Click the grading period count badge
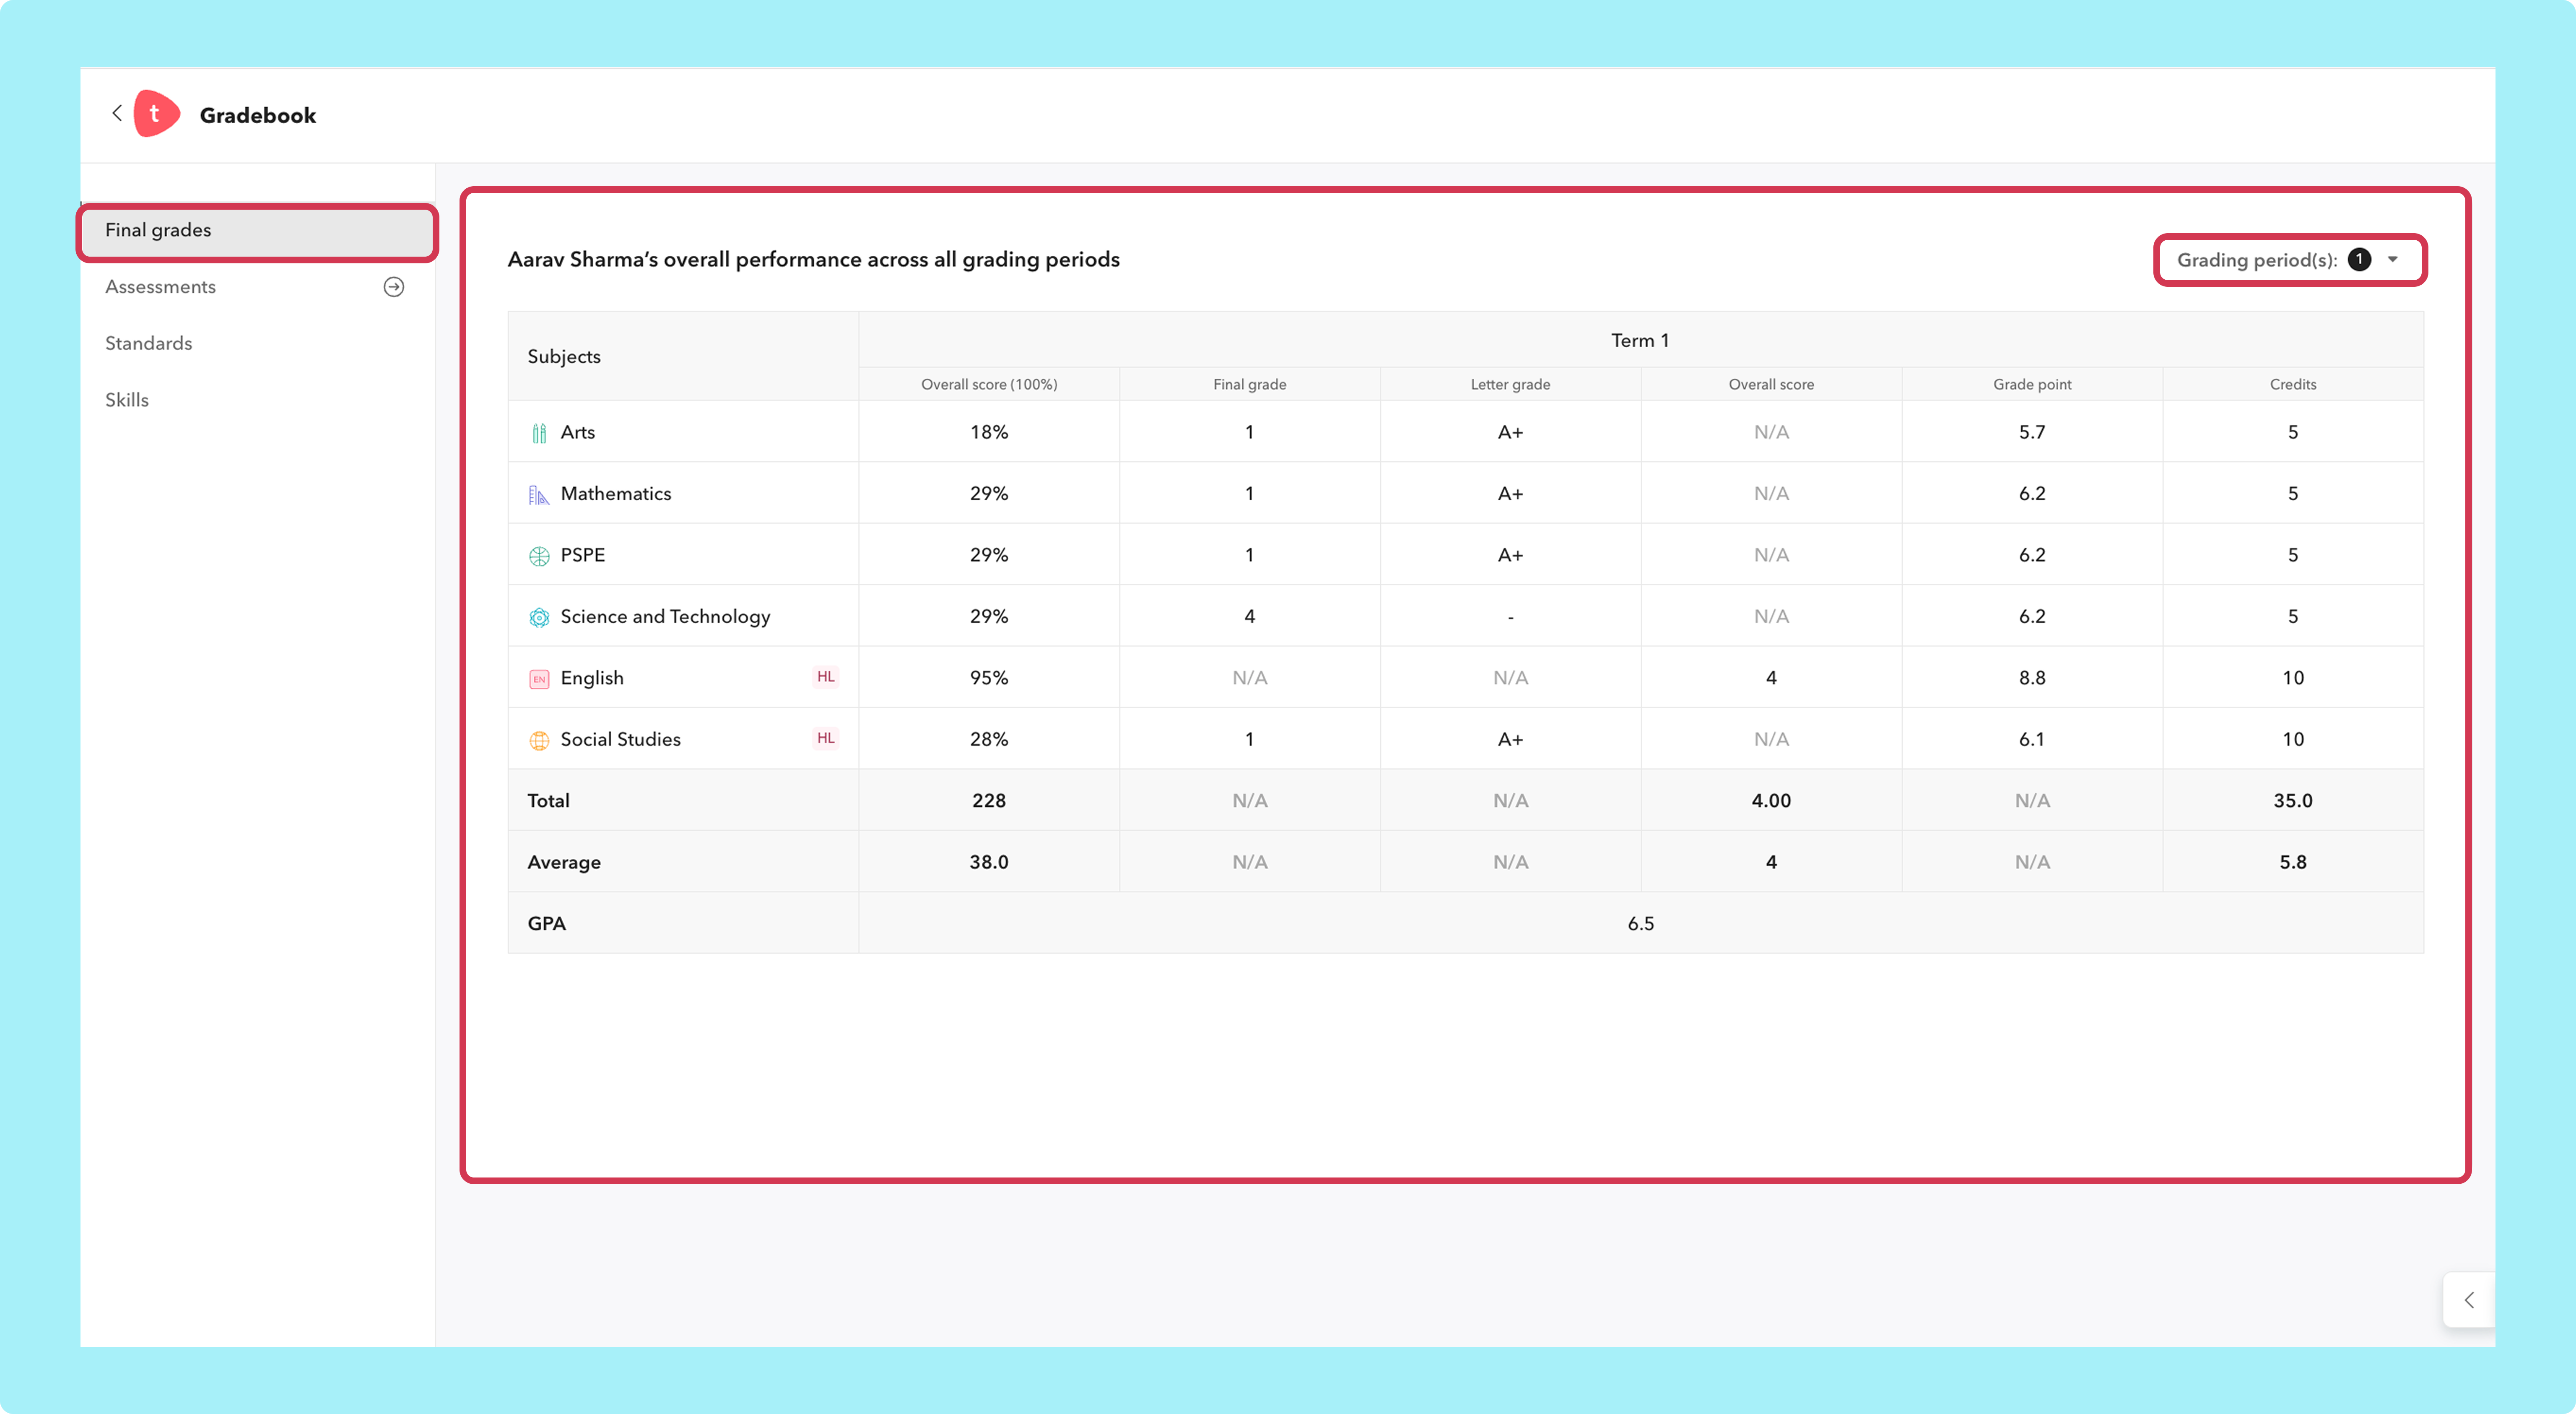 [2359, 260]
